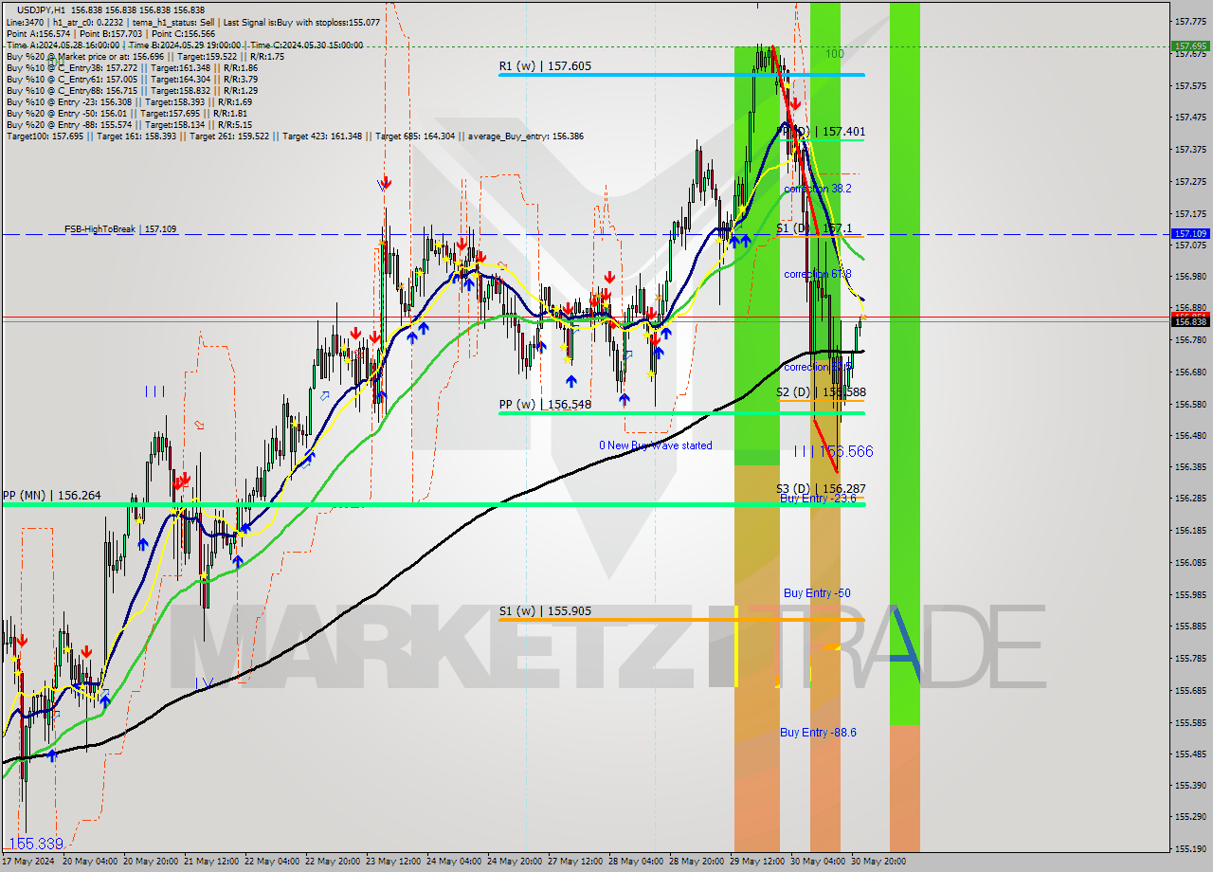
Task: Click the 'Buy %10 @ C_Entry88: 156.715' line
Action: tap(132, 90)
